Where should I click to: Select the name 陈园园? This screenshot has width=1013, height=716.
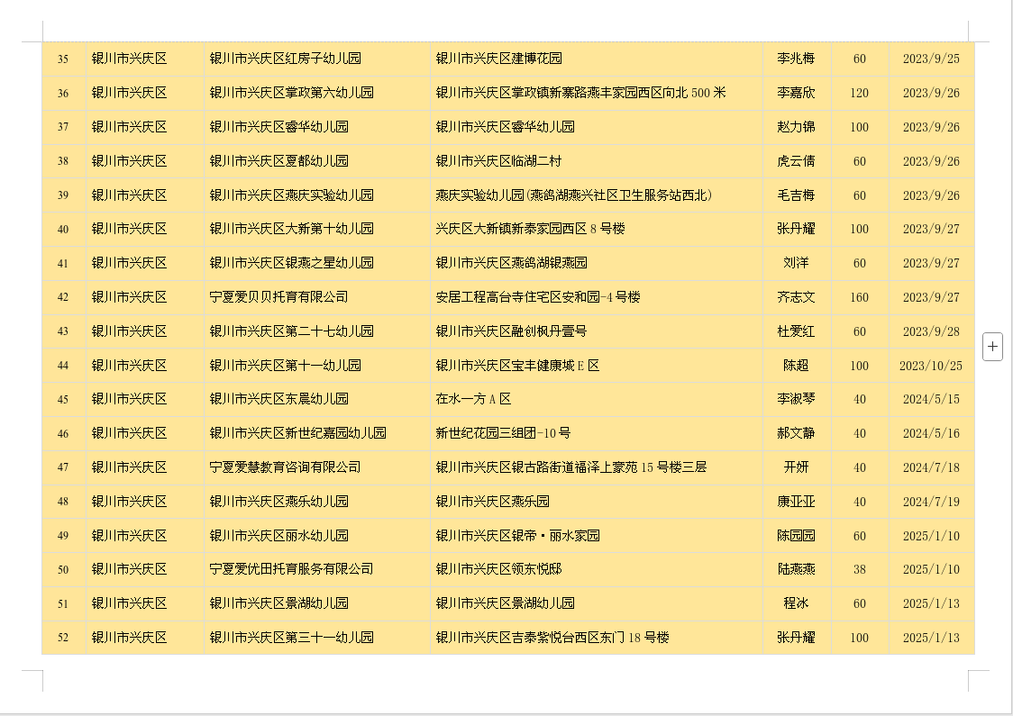coord(796,537)
